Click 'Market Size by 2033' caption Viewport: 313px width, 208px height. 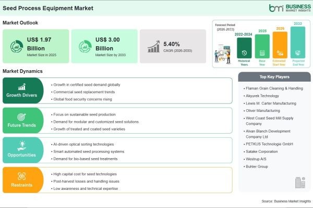coord(111,55)
